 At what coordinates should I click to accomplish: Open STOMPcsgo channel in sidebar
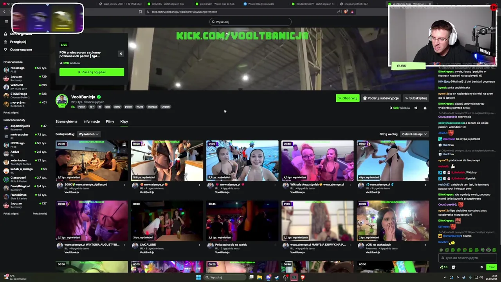25,95
